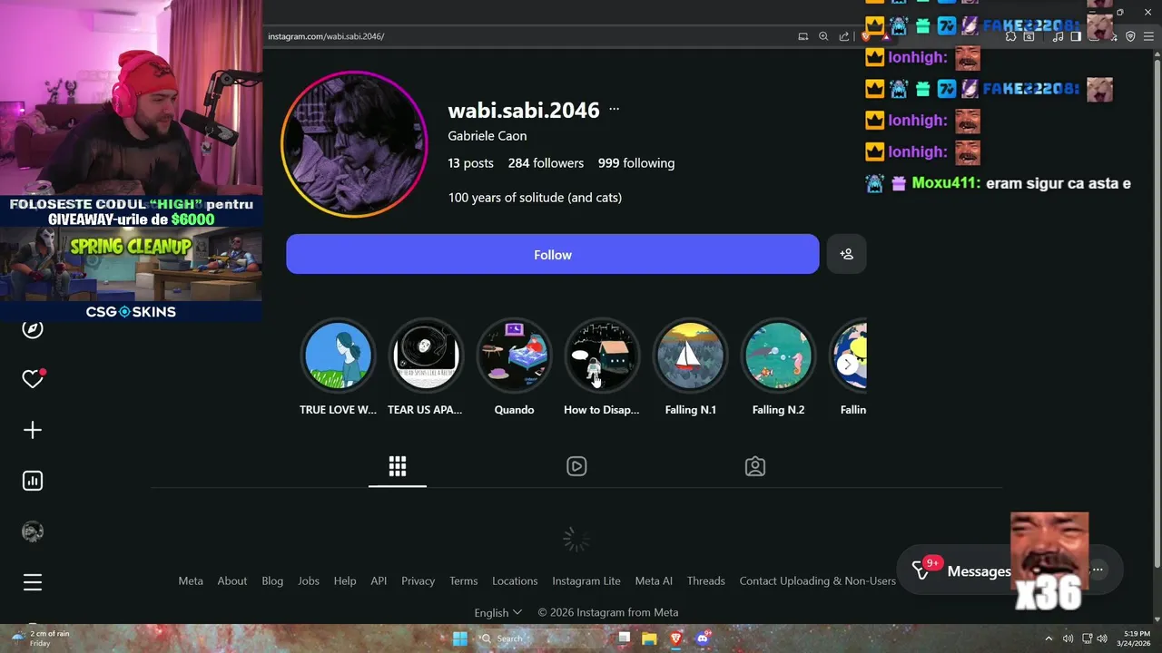Open File Explorer from taskbar
The width and height of the screenshot is (1162, 653).
tap(649, 638)
